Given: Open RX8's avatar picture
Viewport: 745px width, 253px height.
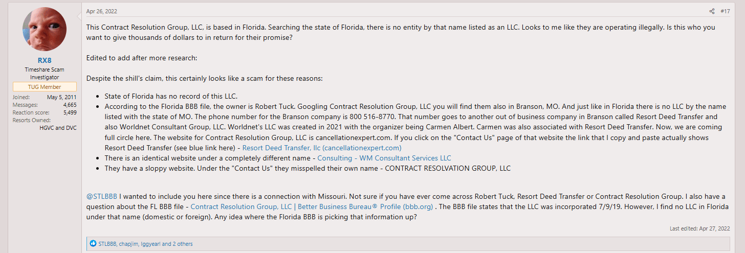Looking at the screenshot, I should coord(45,29).
